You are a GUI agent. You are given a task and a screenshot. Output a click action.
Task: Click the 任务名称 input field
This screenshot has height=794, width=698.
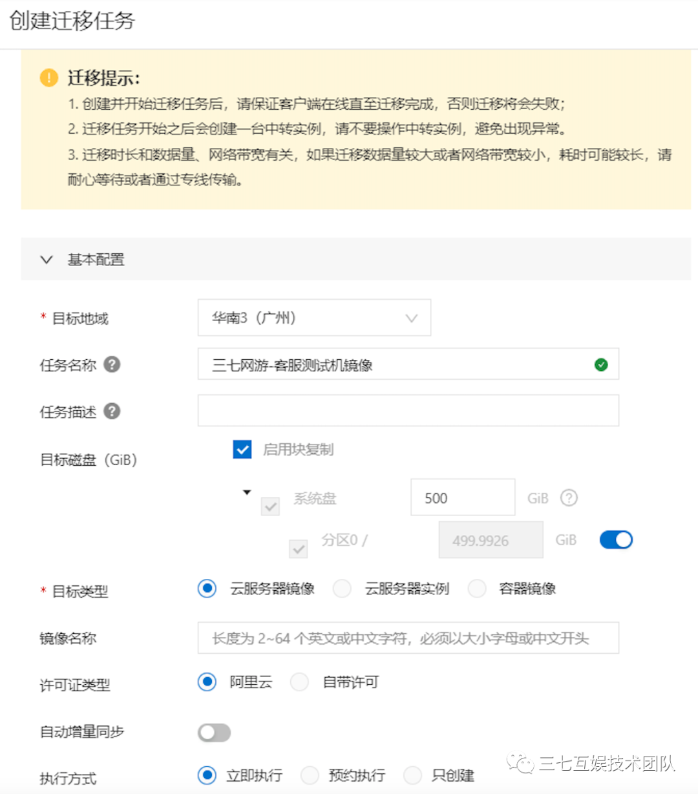(408, 364)
